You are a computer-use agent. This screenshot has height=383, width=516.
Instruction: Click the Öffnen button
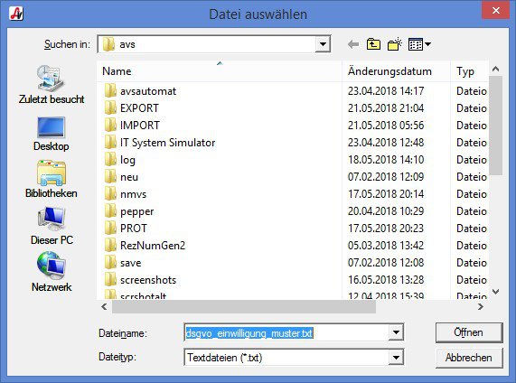[x=469, y=332]
